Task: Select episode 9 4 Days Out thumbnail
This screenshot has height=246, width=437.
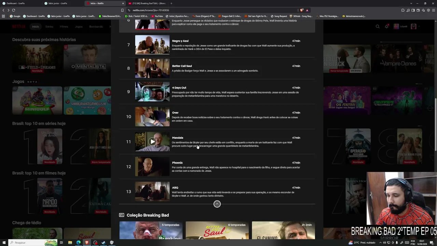Action: (x=152, y=92)
